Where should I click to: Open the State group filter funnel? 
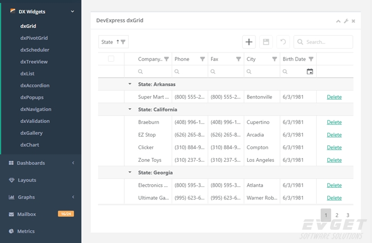pos(123,42)
